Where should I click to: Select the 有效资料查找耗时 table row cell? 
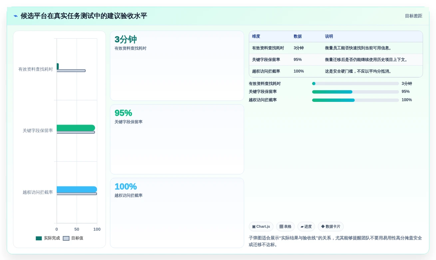click(268, 48)
